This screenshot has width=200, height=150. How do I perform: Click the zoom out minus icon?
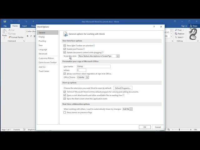173,130
